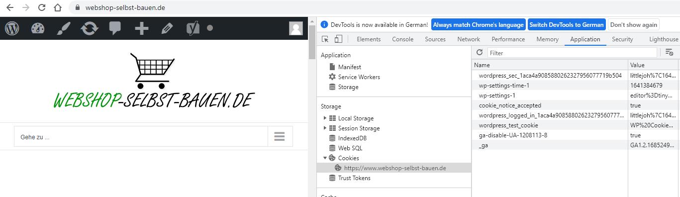
Task: Select the Application tab
Action: tap(585, 39)
